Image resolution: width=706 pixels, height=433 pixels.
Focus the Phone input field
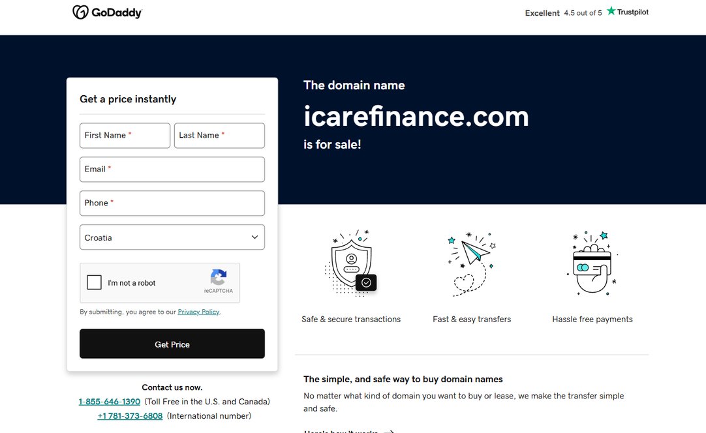point(172,203)
